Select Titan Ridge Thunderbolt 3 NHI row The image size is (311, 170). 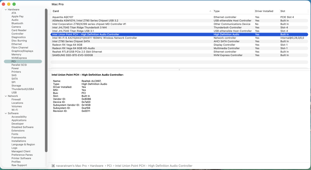click(179, 28)
